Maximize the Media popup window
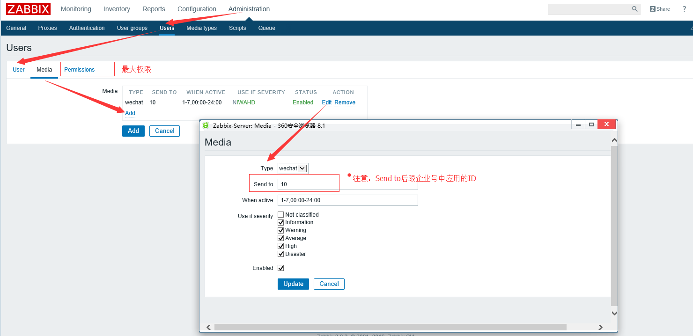This screenshot has width=693, height=336. pos(591,124)
